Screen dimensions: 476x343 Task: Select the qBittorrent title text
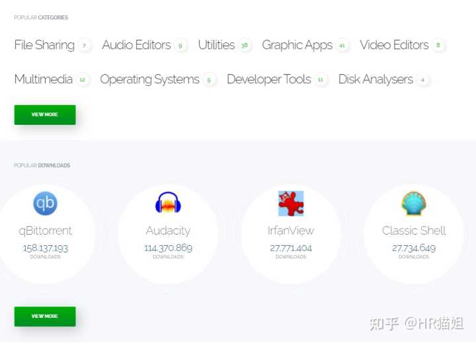tap(45, 231)
